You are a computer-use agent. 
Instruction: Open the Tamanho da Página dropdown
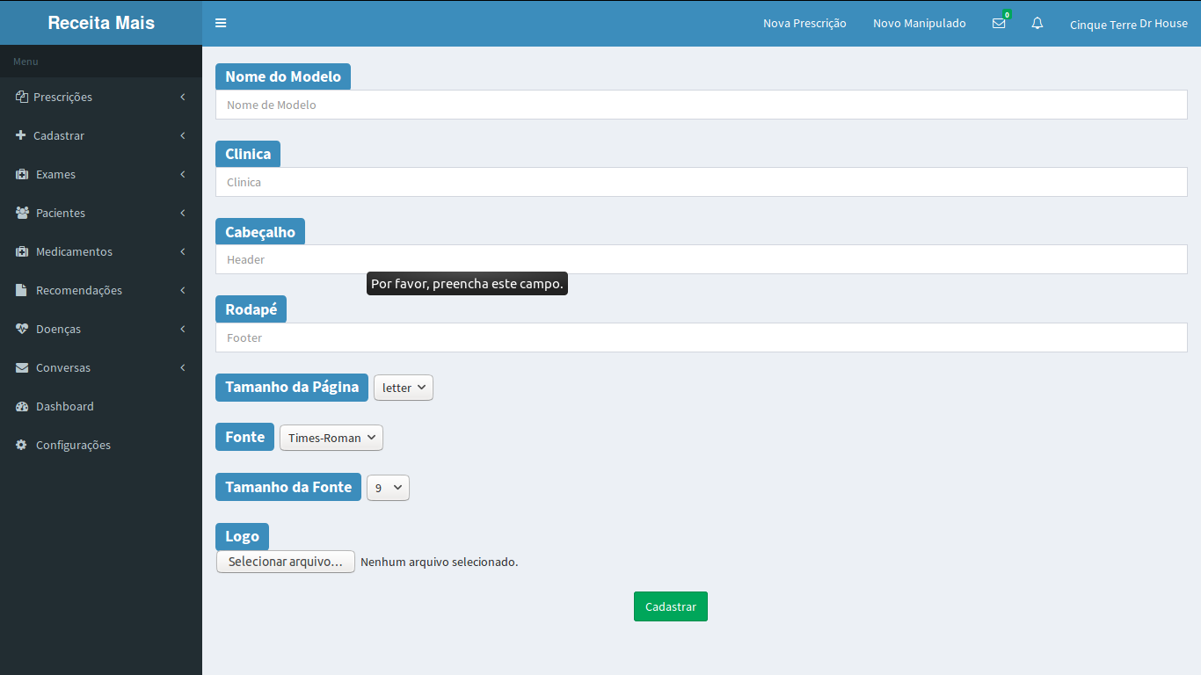coord(404,388)
